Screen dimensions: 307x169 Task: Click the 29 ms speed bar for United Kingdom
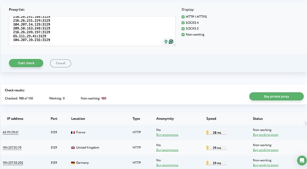[216, 148]
